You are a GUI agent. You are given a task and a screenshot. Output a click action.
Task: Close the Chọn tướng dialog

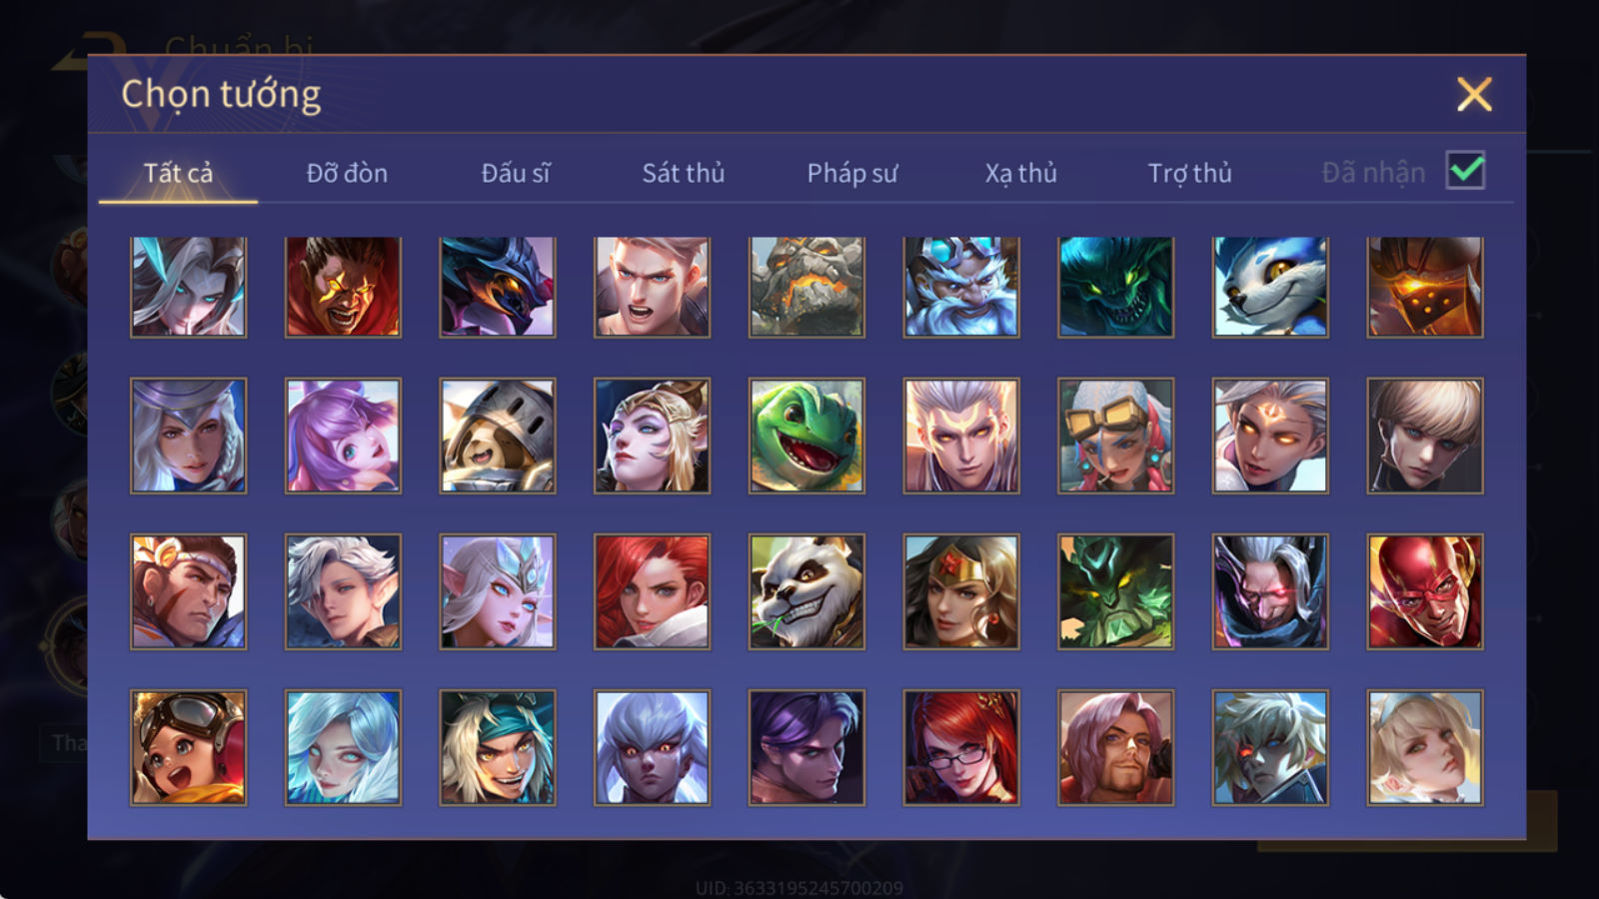pos(1474,94)
